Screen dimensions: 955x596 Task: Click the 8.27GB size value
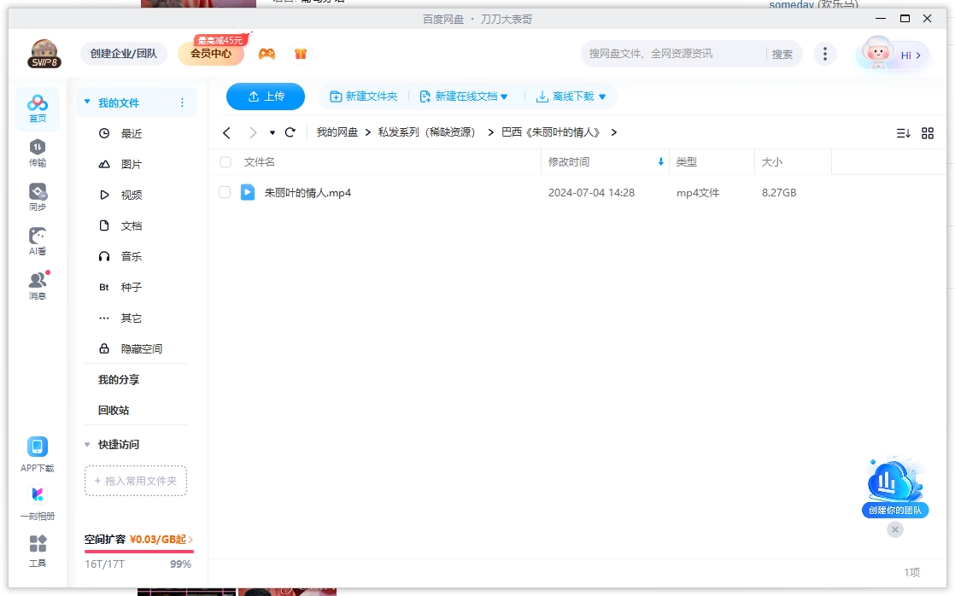[779, 193]
